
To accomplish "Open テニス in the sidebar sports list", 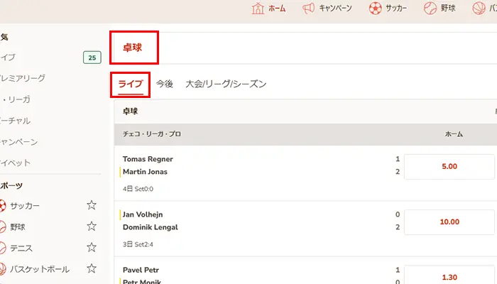I will coord(21,248).
